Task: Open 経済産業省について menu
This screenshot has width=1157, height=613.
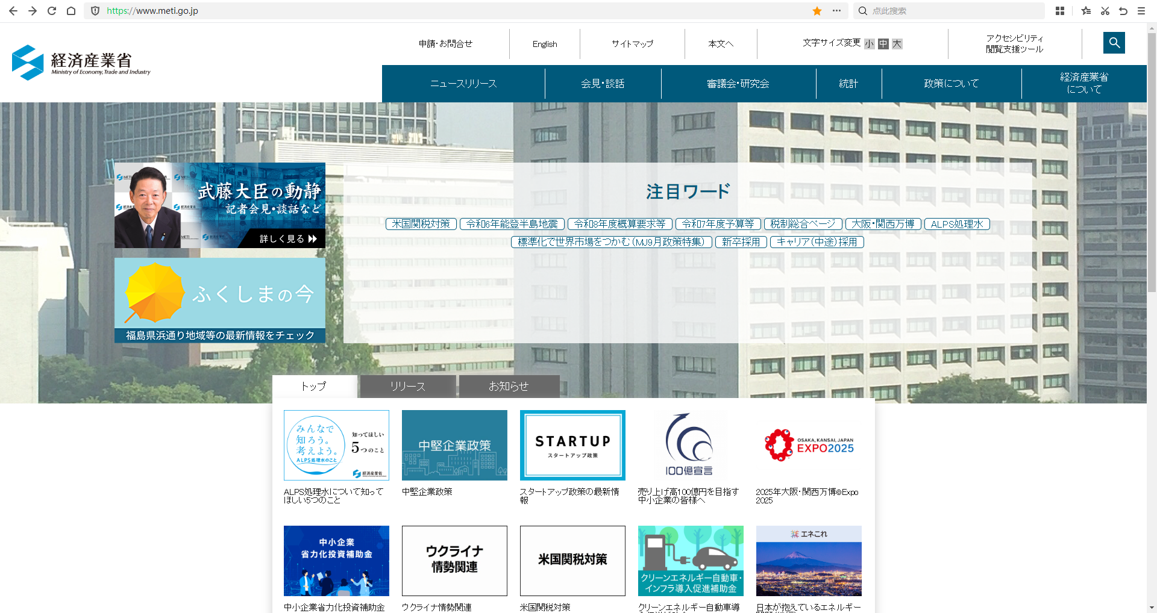Action: [x=1084, y=84]
